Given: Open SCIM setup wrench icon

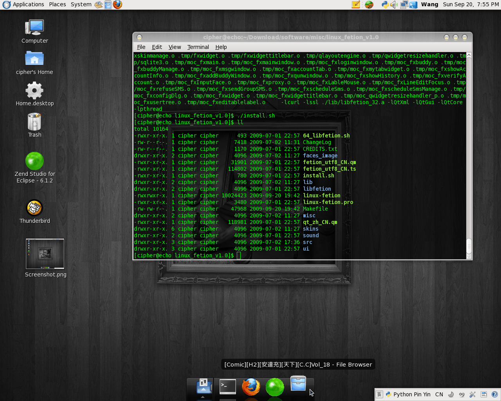Looking at the screenshot, I should [472, 394].
